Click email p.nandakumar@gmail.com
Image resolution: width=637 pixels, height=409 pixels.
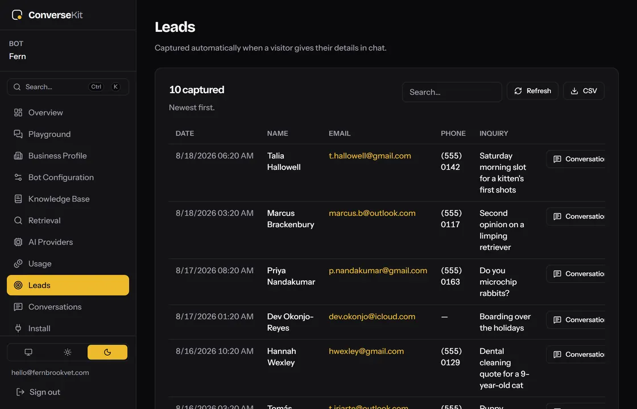(378, 270)
